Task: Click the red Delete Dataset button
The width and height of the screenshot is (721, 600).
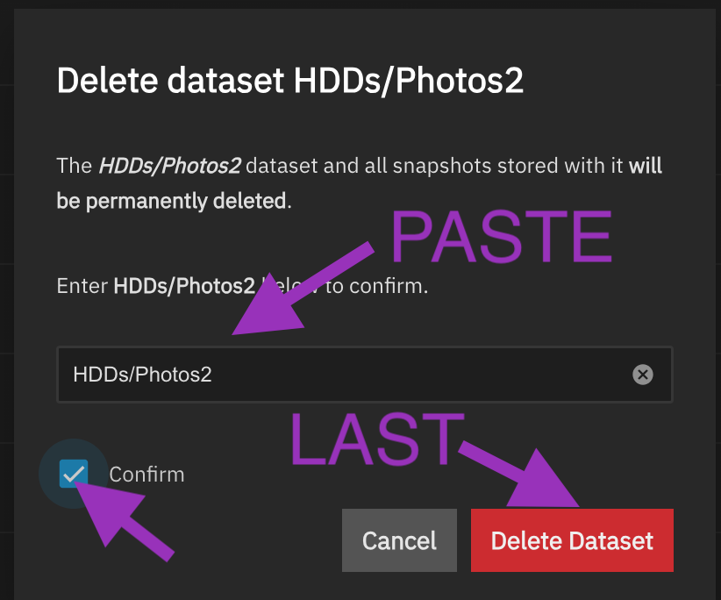Action: tap(572, 540)
